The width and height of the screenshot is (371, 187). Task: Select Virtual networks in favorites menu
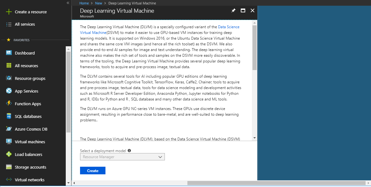(x=30, y=180)
